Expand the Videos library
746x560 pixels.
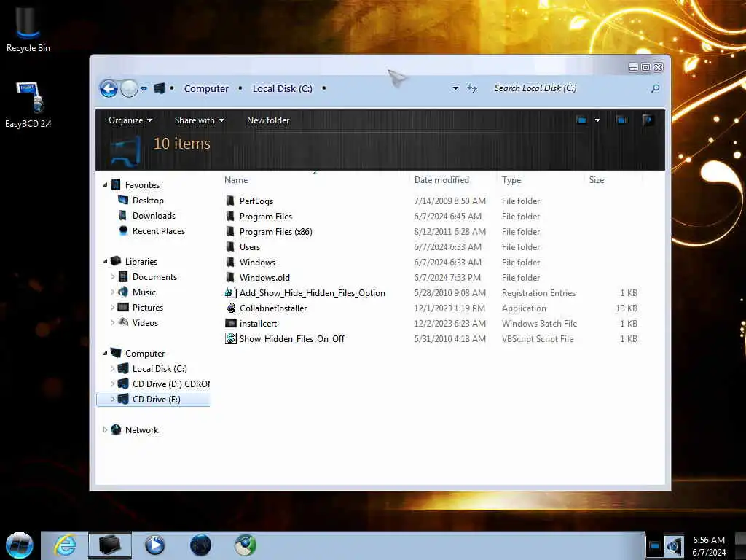click(112, 322)
